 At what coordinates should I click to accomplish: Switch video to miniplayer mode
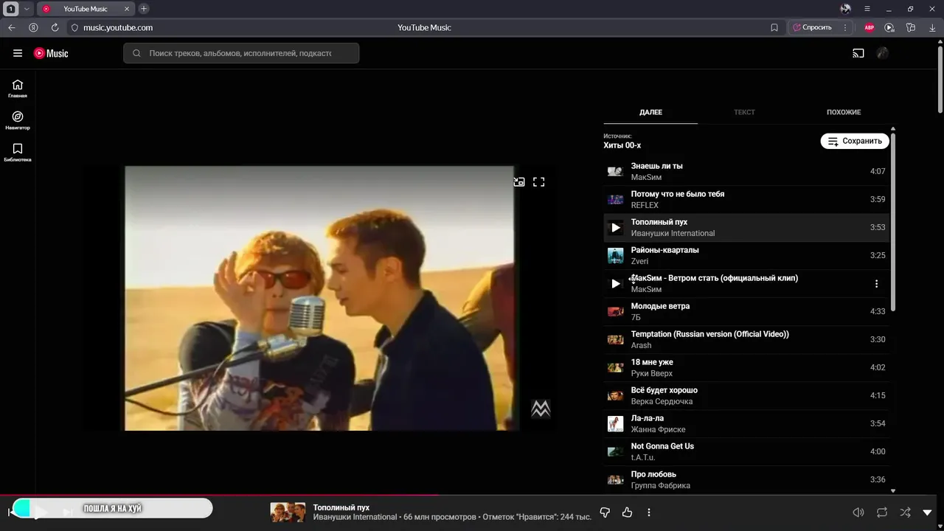click(x=519, y=181)
